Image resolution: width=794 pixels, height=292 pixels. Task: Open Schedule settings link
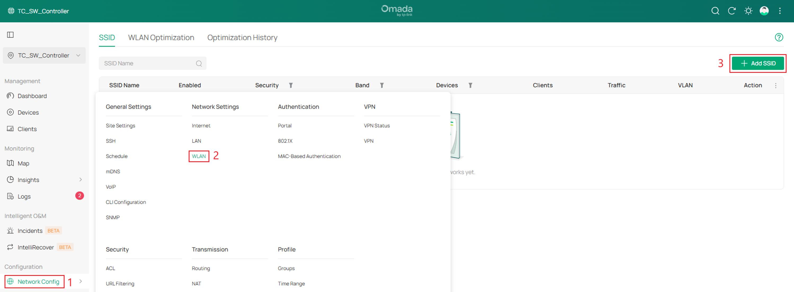pos(117,156)
